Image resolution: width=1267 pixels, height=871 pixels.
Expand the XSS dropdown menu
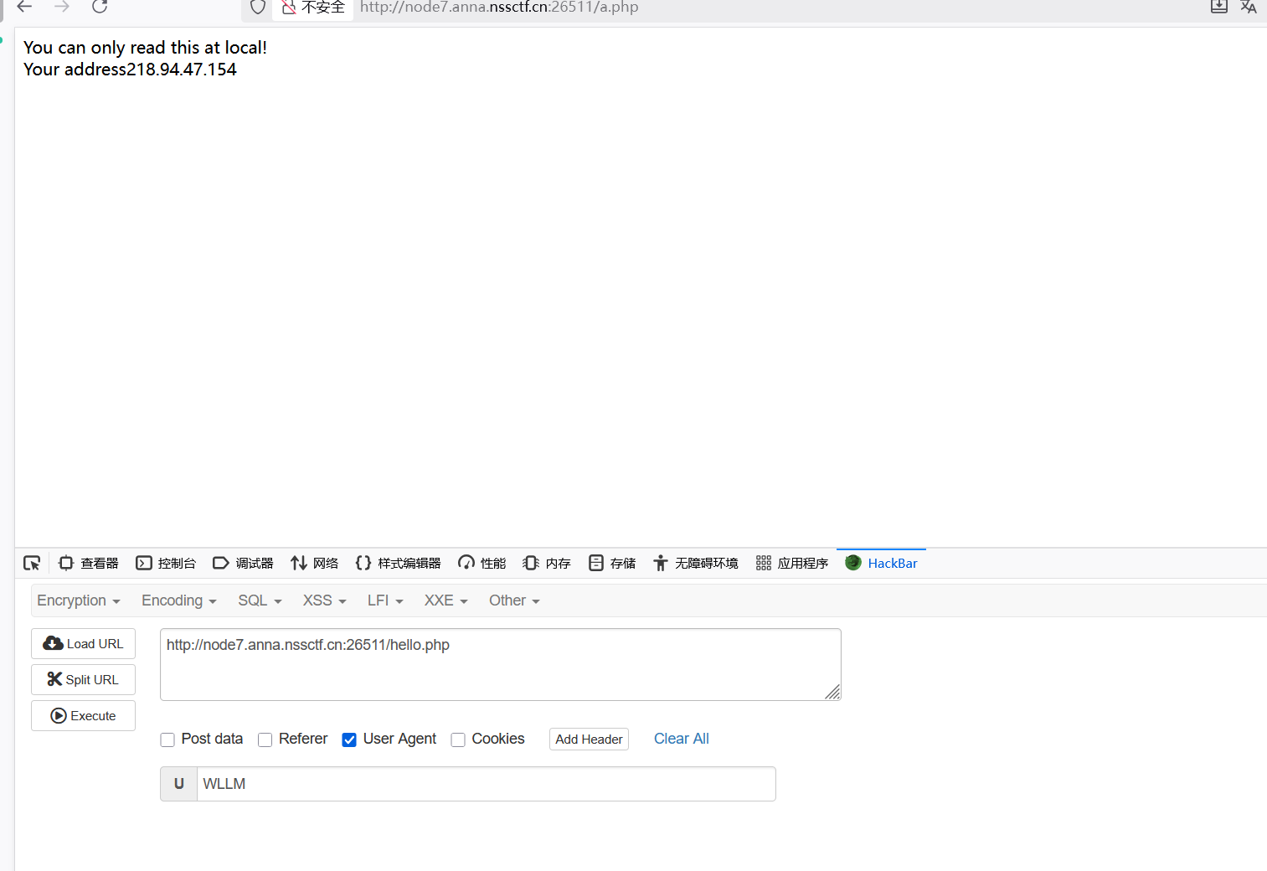tap(324, 600)
